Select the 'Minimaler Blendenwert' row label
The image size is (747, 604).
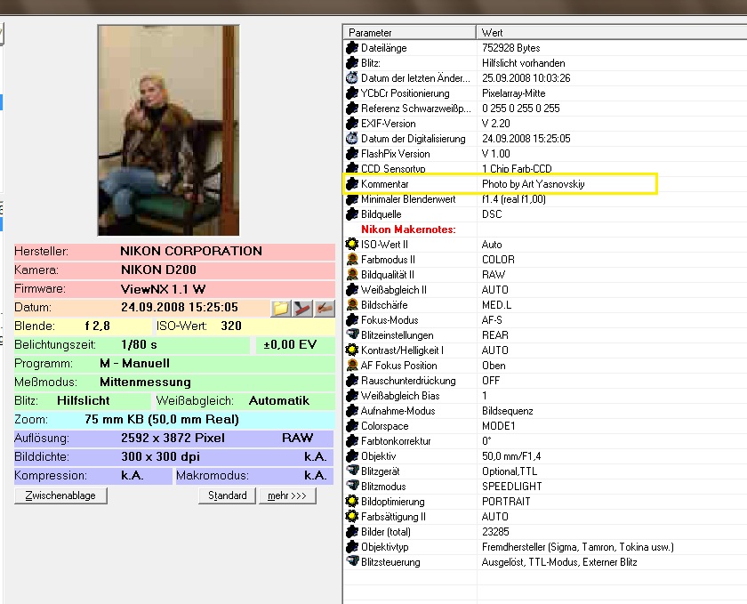click(x=408, y=199)
